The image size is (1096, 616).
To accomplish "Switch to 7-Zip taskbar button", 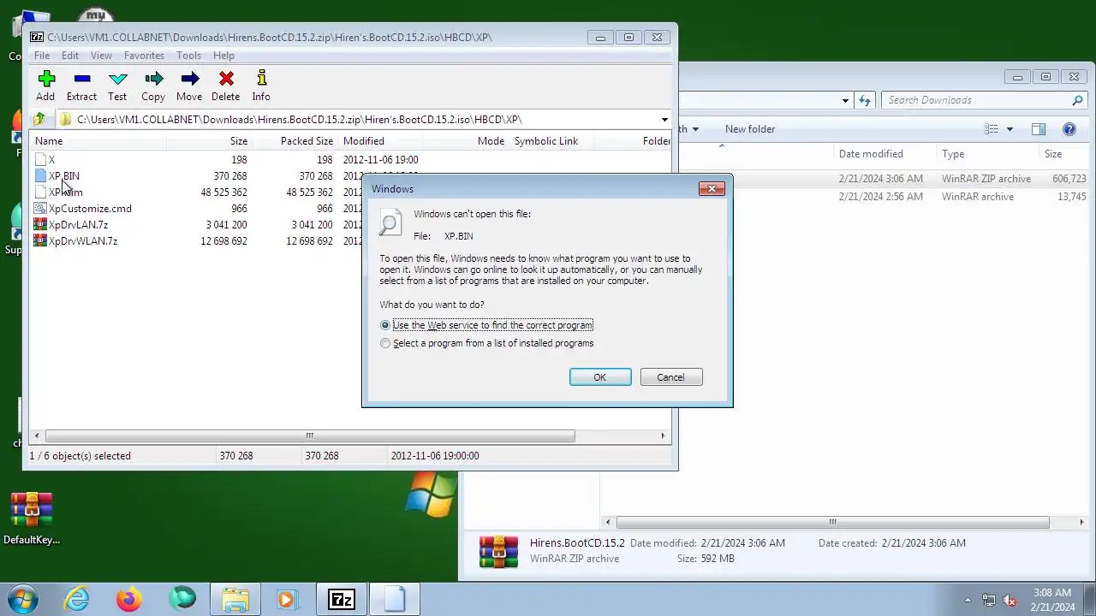I will coord(341,599).
